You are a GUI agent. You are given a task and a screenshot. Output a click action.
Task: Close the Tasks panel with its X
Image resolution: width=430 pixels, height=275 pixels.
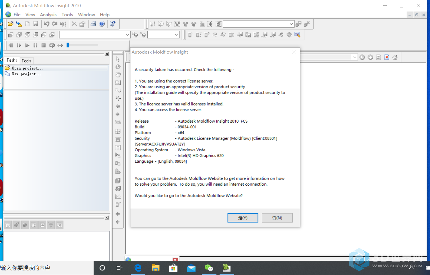point(107,54)
